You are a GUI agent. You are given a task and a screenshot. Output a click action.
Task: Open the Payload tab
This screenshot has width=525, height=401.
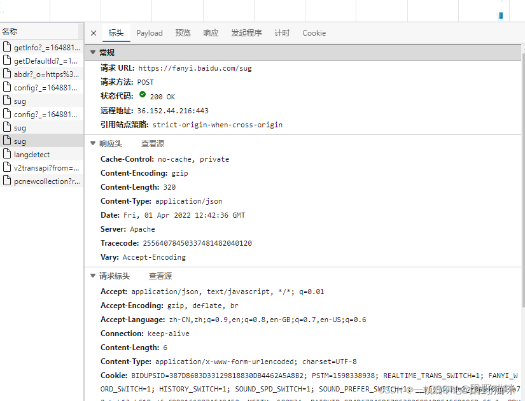[150, 33]
